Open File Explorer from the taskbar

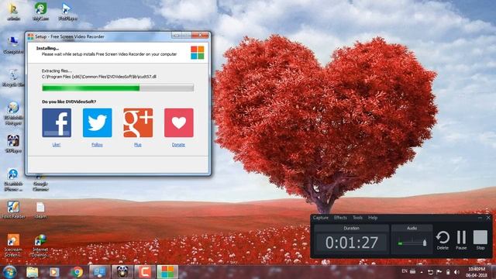(33, 272)
